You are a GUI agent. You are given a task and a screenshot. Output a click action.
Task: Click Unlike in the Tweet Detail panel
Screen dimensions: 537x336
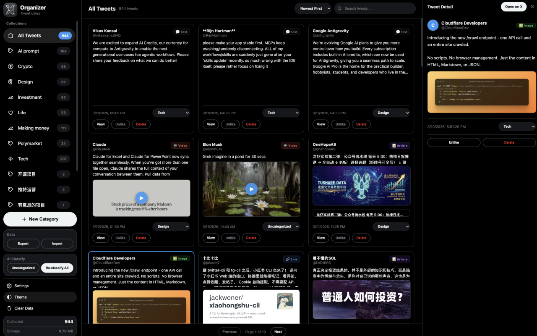[x=454, y=142]
